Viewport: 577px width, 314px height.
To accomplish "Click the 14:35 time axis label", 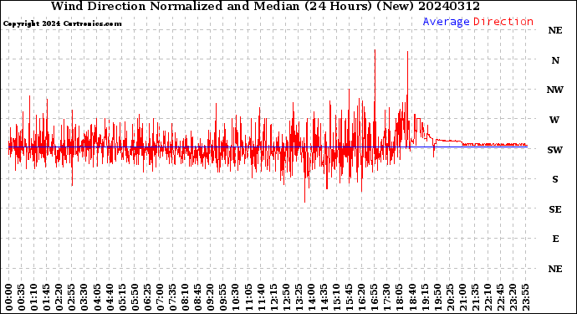I will coord(324,297).
